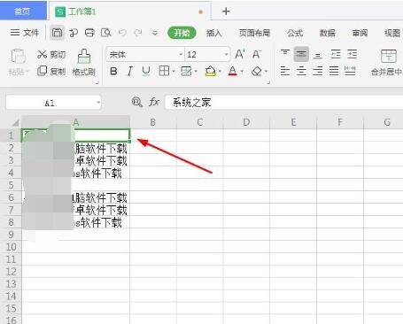This screenshot has height=324, width=403.
Task: Open the 审阅 tab
Action: [x=360, y=33]
